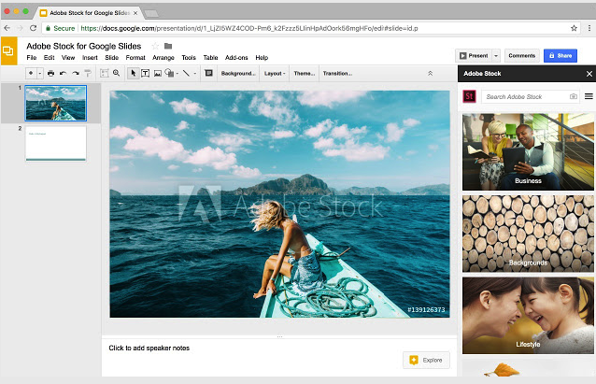This screenshot has width=596, height=384.
Task: Select the line tool
Action: pos(186,73)
